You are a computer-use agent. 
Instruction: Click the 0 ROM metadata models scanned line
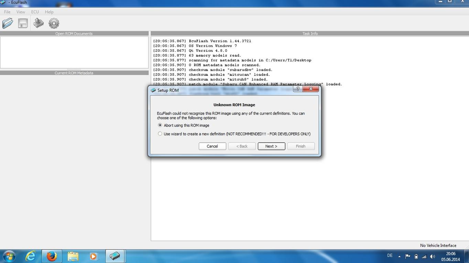tap(207, 65)
